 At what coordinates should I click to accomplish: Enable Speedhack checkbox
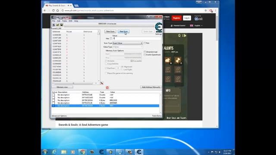[x=145, y=55]
